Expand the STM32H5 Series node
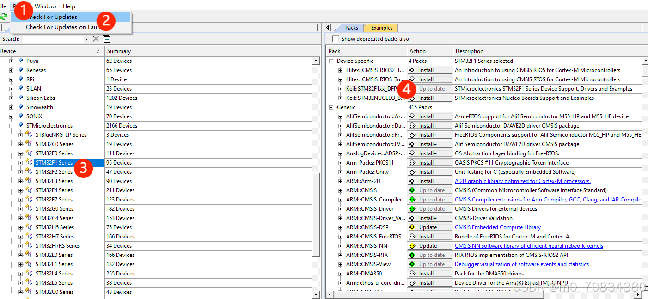648x299 pixels. (20, 227)
